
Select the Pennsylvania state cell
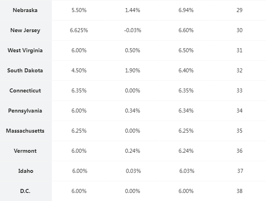[25, 110]
